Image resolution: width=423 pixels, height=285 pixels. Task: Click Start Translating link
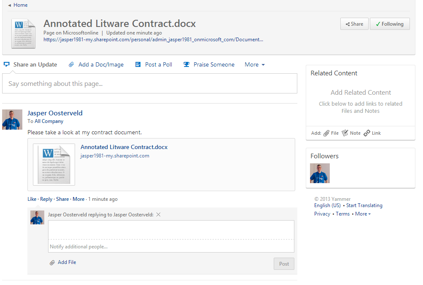click(364, 205)
